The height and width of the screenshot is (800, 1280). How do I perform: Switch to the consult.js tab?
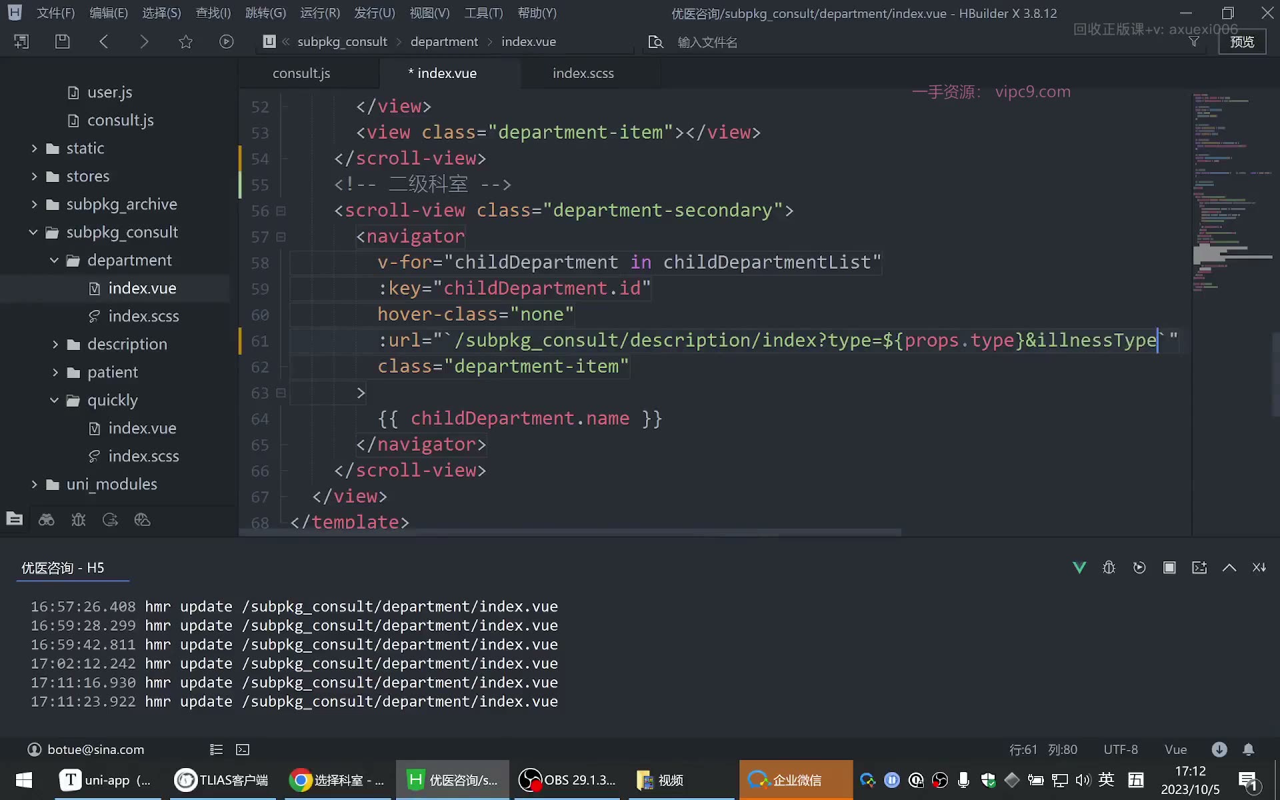click(301, 73)
